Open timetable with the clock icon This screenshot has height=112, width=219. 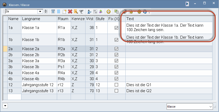pyautogui.click(x=108, y=11)
